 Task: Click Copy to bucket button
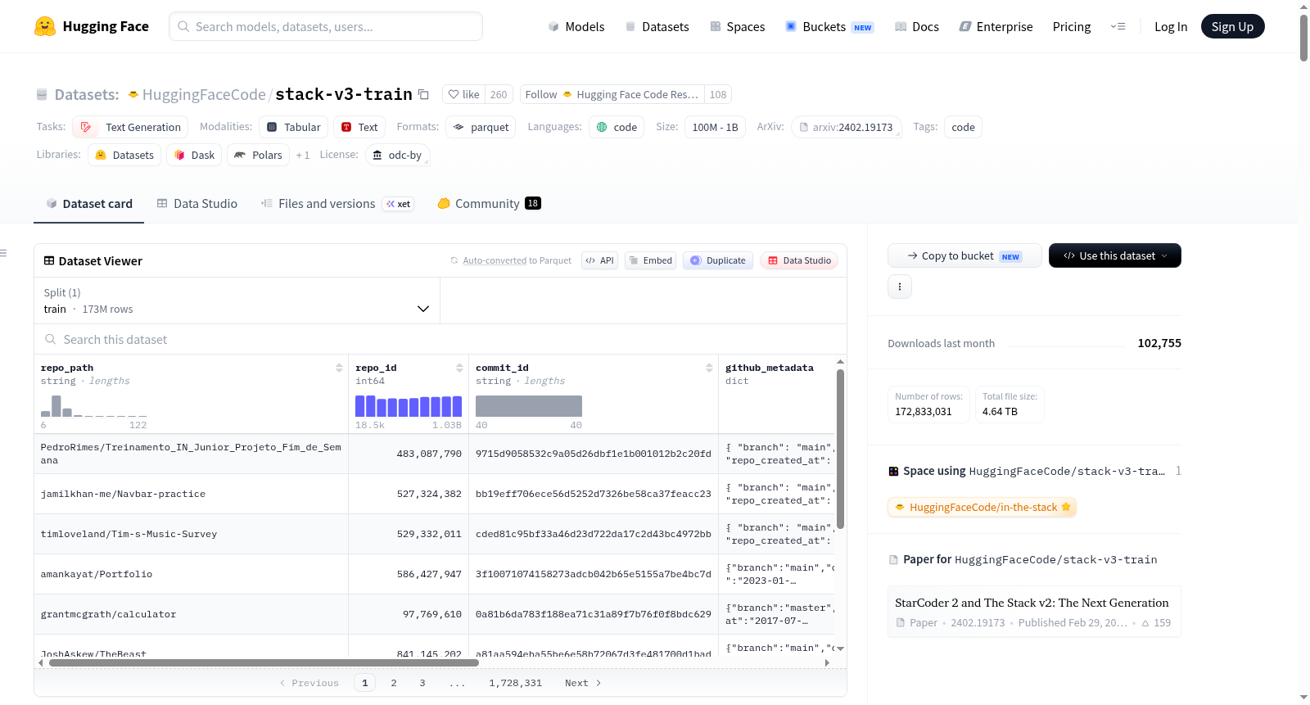964,255
